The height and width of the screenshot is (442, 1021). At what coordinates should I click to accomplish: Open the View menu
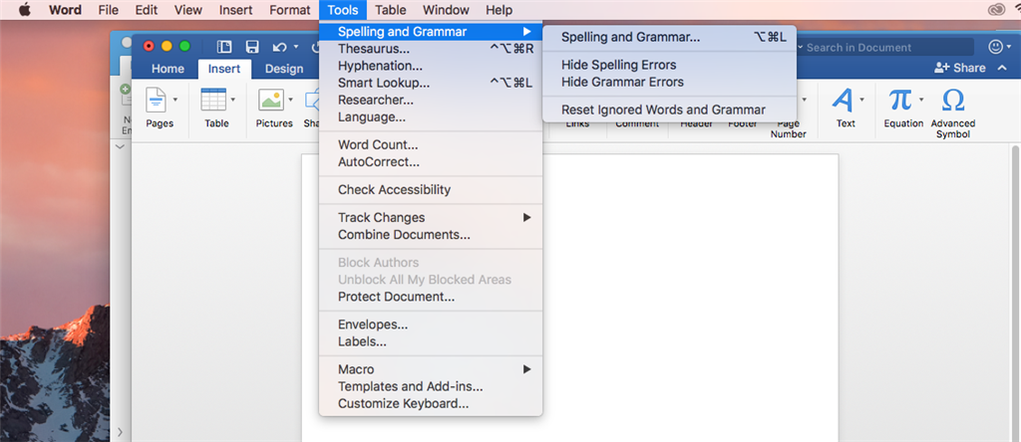(x=188, y=10)
